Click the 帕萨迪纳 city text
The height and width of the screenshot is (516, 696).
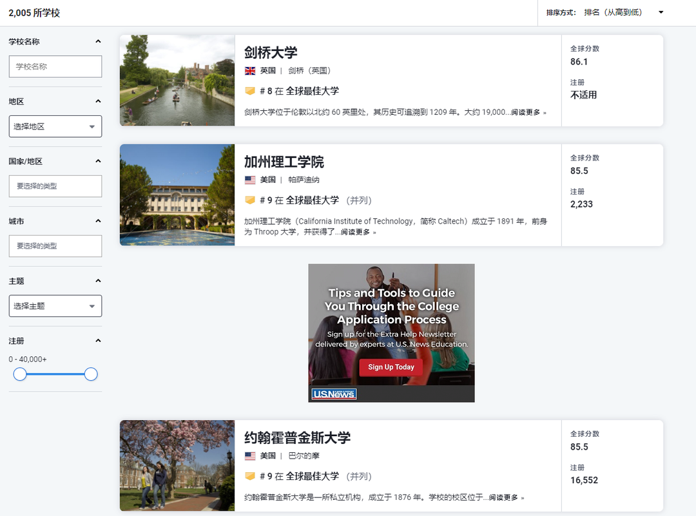pos(304,180)
